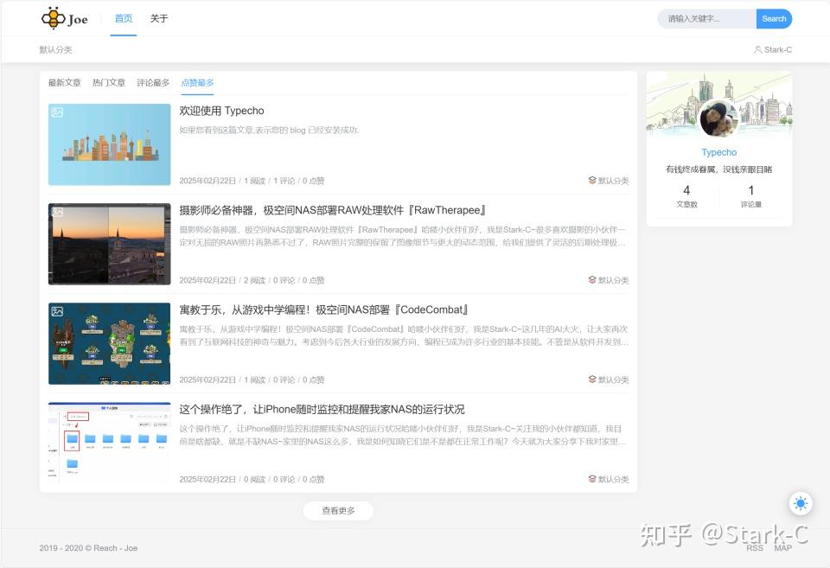Switch to the 最新文章 tab
Screen dimensions: 830x568
(64, 82)
